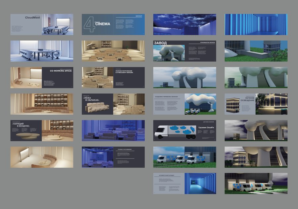Click the ДОСТАВКА ОБЛАКОВ label text
Image resolution: width=298 pixels, height=209 pixels.
[x=209, y=122]
